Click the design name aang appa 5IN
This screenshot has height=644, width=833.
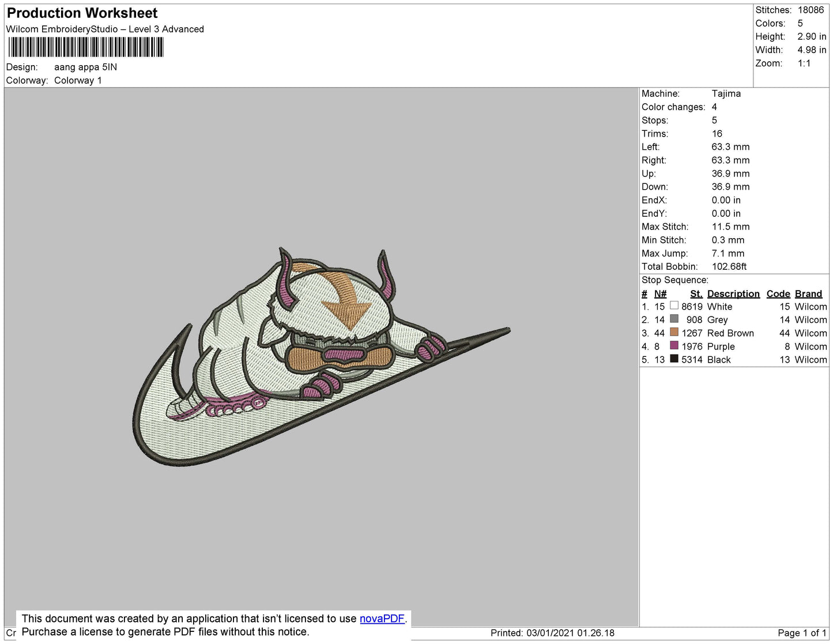click(x=85, y=67)
